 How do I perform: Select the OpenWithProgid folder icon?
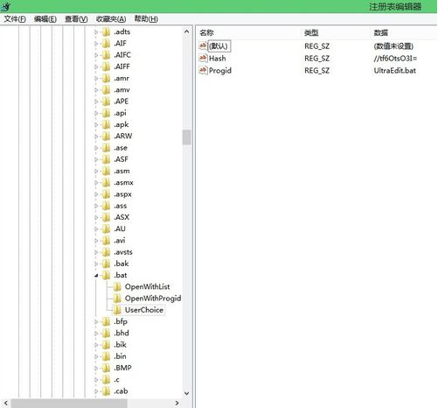(x=117, y=299)
